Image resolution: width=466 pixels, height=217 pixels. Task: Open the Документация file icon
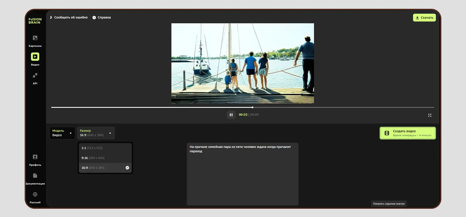pyautogui.click(x=35, y=176)
